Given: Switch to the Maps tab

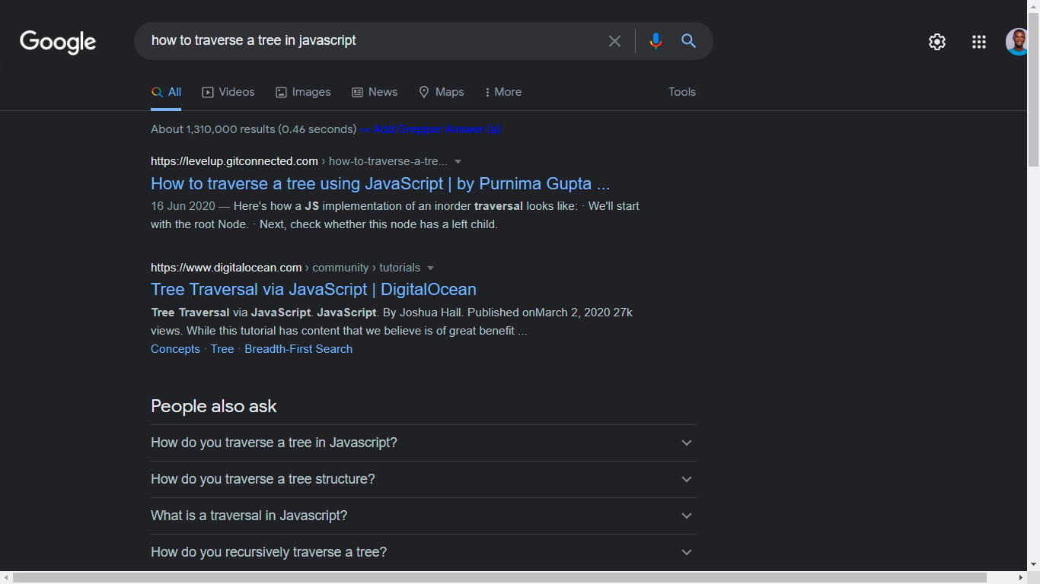Looking at the screenshot, I should click(442, 92).
